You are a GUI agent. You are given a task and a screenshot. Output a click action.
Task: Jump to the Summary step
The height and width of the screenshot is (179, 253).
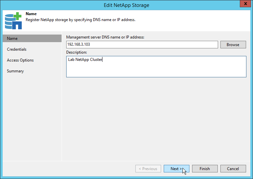pos(15,71)
